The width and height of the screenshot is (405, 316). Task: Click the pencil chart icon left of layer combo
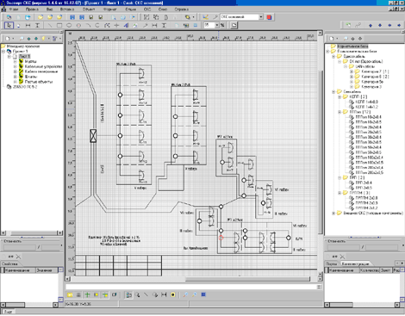click(205, 17)
